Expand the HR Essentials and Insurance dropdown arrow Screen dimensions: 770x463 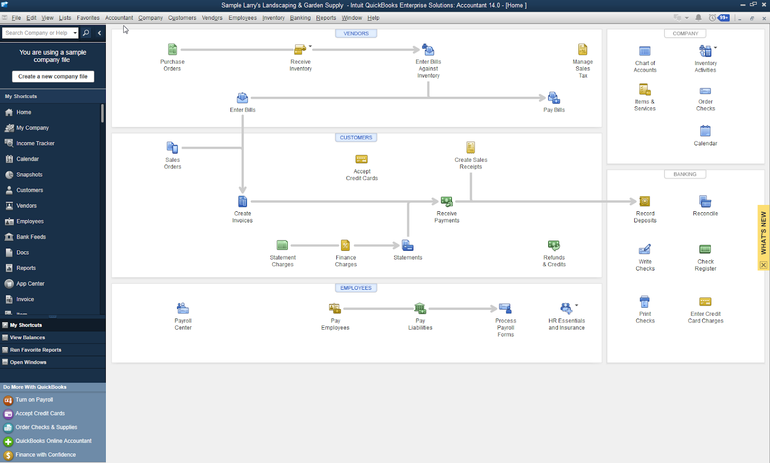pos(577,305)
